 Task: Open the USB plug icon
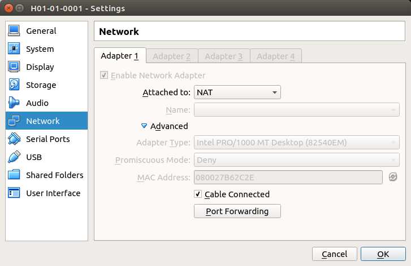(14, 157)
